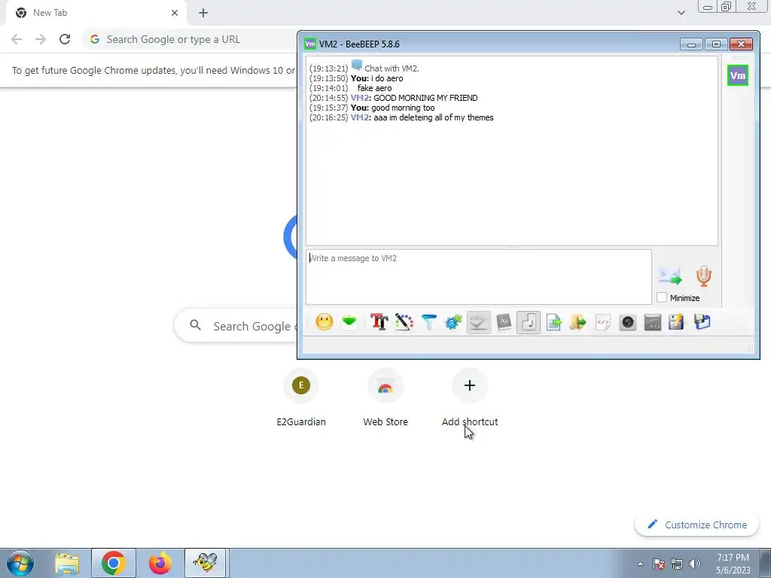The width and height of the screenshot is (771, 578).
Task: Click the camera screenshot icon
Action: [x=628, y=322]
